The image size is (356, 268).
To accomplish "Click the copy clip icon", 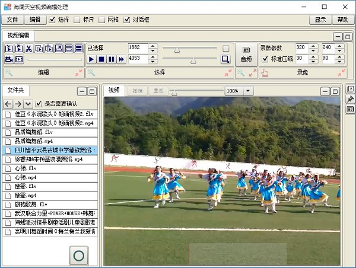I will (39, 49).
